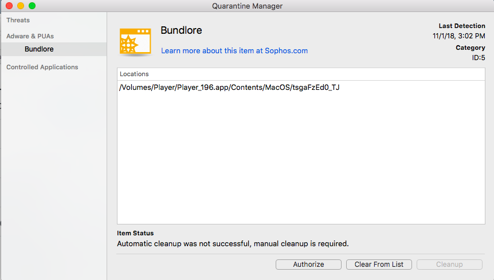
Task: Click the Locations column header
Action: click(x=134, y=74)
